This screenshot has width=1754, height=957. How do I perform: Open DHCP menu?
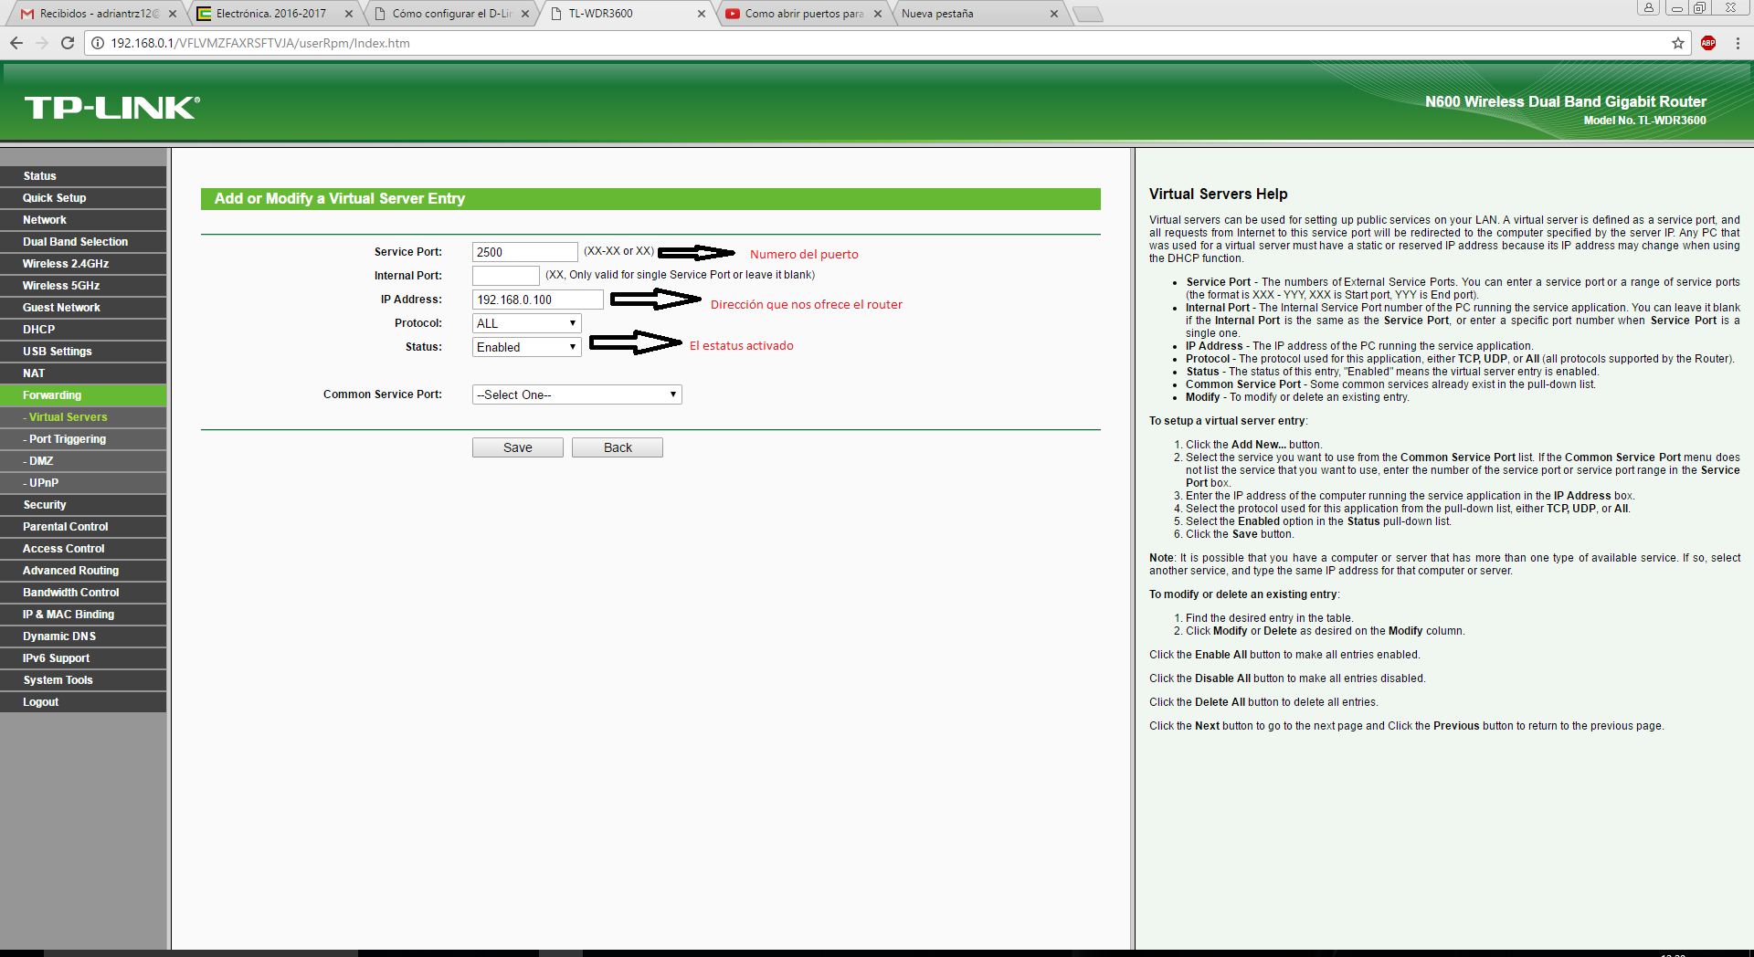(83, 330)
